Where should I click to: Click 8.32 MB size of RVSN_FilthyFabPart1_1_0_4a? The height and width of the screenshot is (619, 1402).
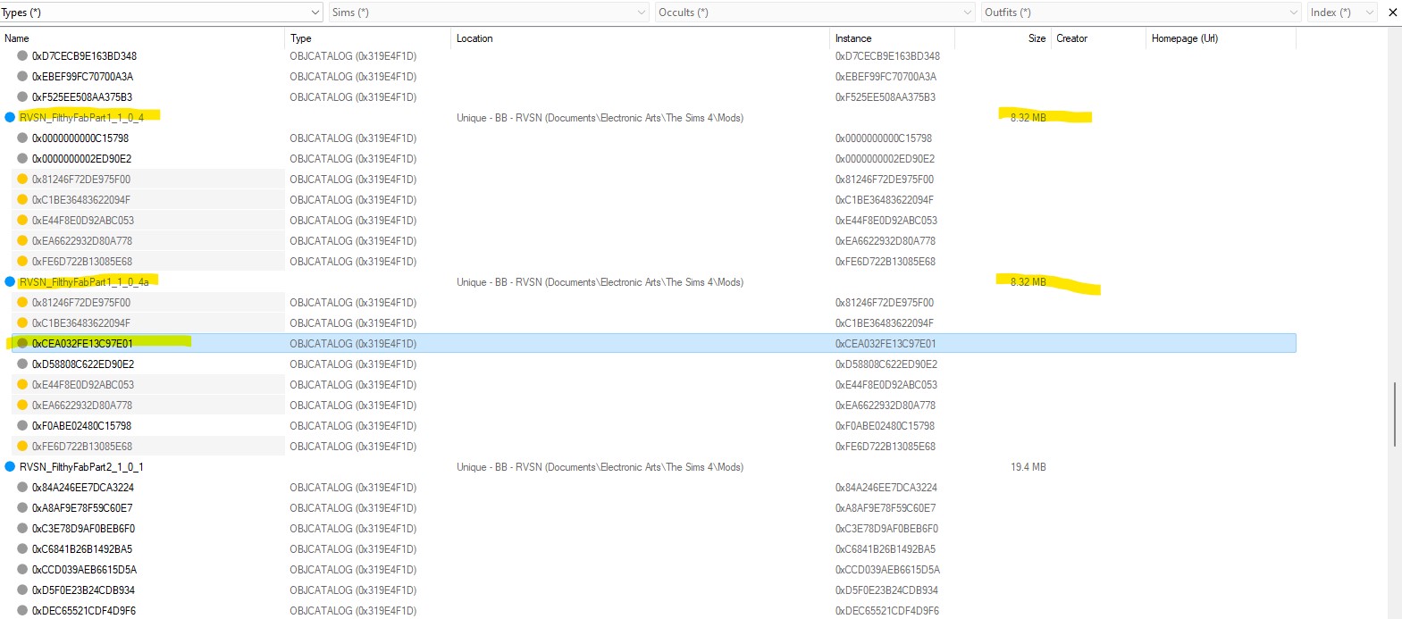tap(1028, 281)
